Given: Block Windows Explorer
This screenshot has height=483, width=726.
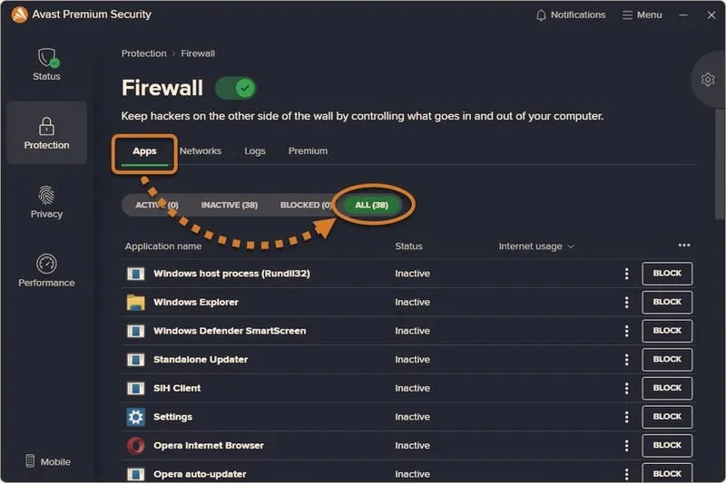Looking at the screenshot, I should coord(667,303).
